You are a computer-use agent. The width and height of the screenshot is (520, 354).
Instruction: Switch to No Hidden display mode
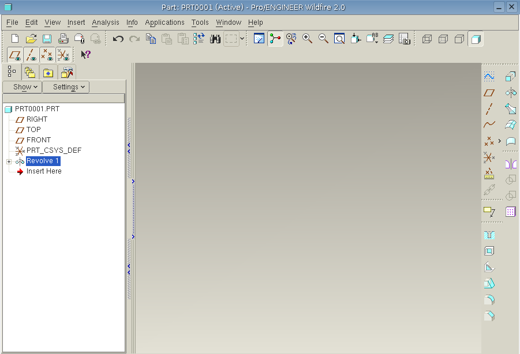coord(459,39)
